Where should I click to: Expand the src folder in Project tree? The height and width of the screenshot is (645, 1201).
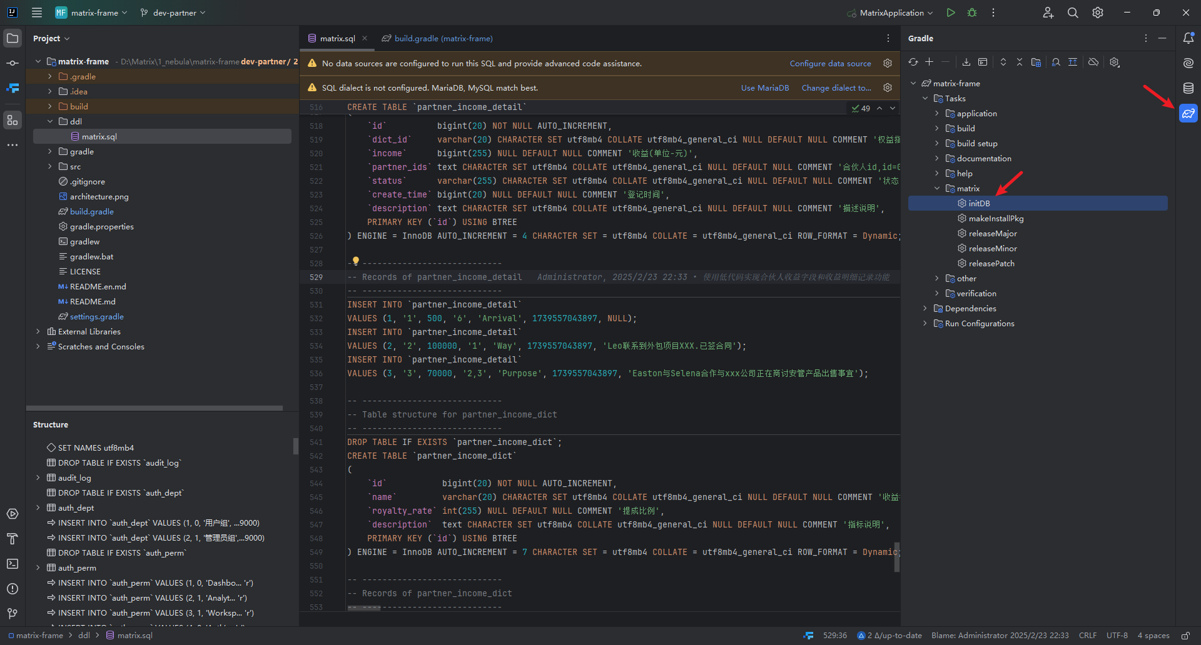click(x=50, y=167)
